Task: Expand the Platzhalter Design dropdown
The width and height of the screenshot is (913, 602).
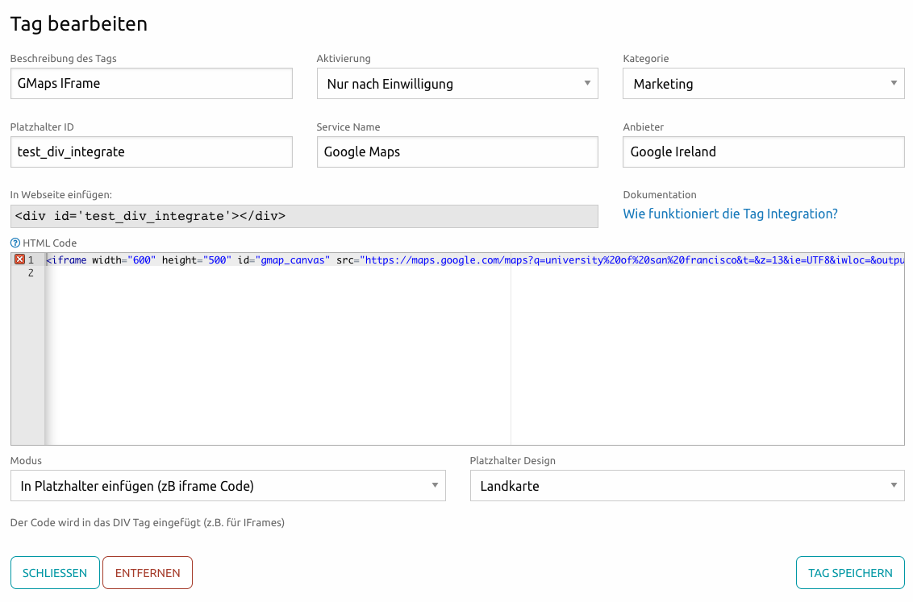Action: (686, 486)
